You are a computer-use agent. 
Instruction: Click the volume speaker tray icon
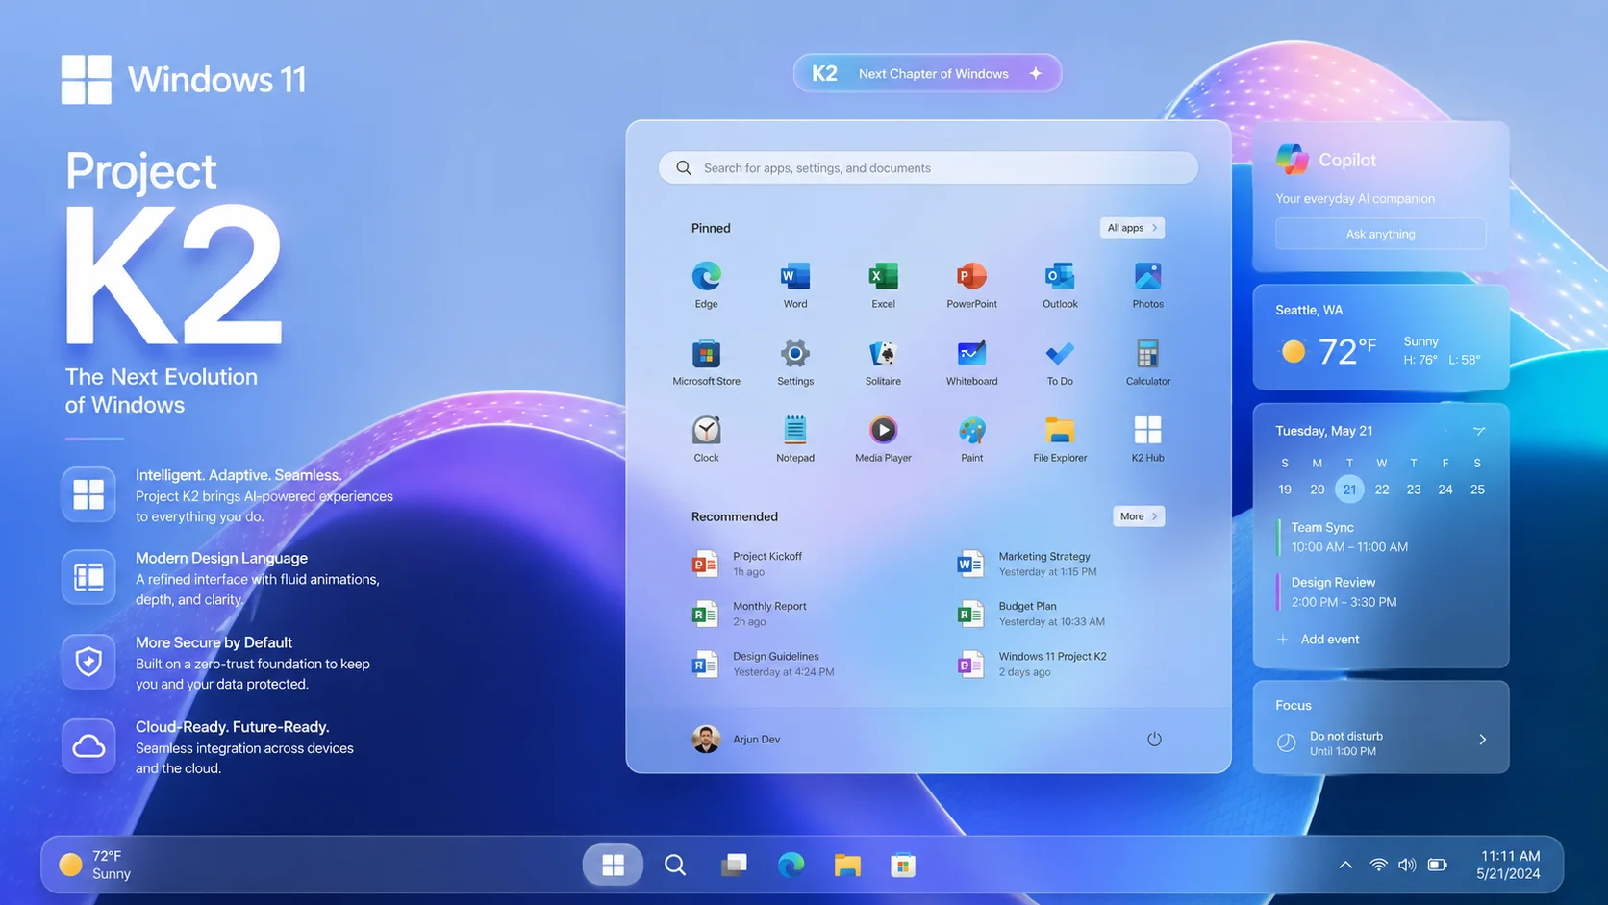(1407, 865)
